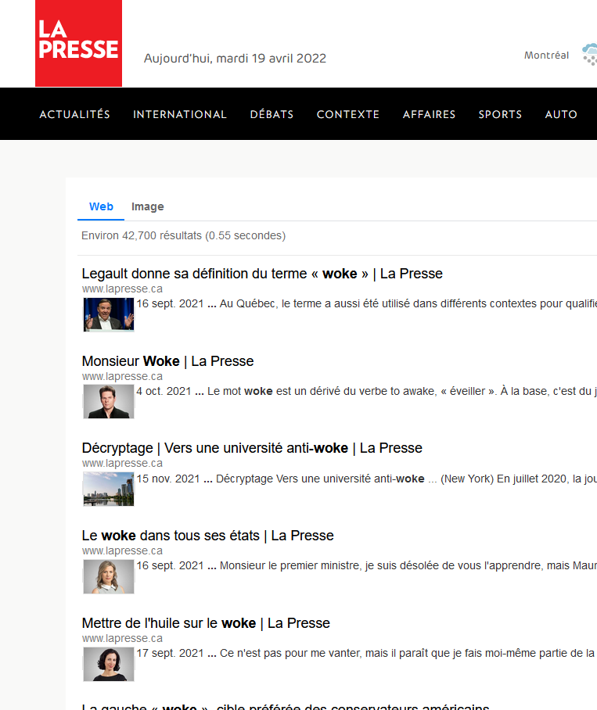Image resolution: width=597 pixels, height=710 pixels.
Task: Click thumbnail for 'Mettre de l'huile sur le woke'
Action: (x=109, y=664)
